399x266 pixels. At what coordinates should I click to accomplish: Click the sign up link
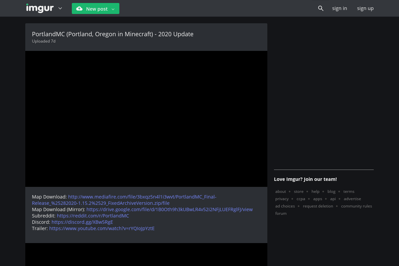[x=365, y=8]
